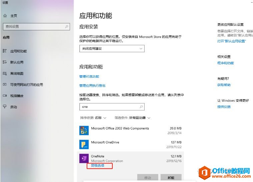Click the 2019/12/16 install date

coord(174,161)
